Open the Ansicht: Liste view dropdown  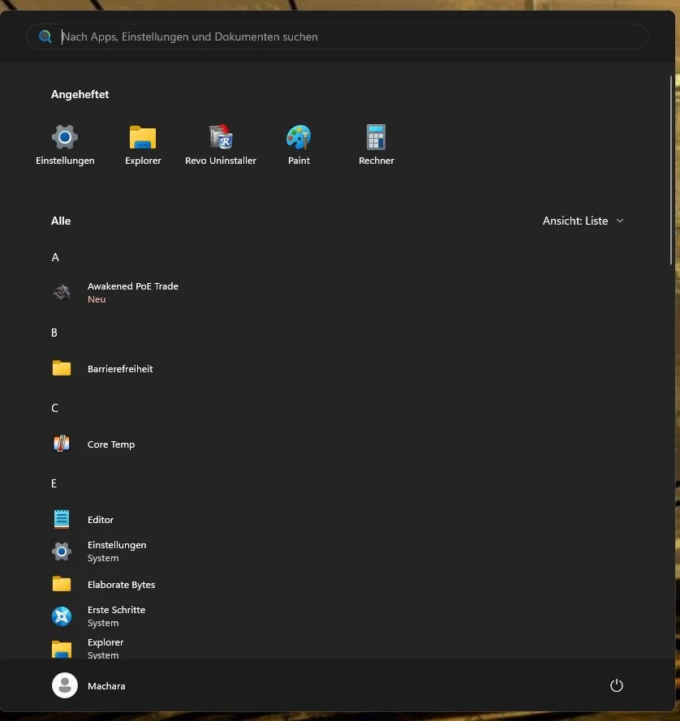pos(583,221)
